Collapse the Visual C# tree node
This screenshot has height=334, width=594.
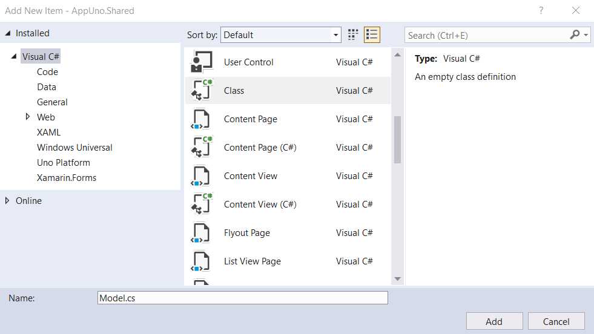14,56
